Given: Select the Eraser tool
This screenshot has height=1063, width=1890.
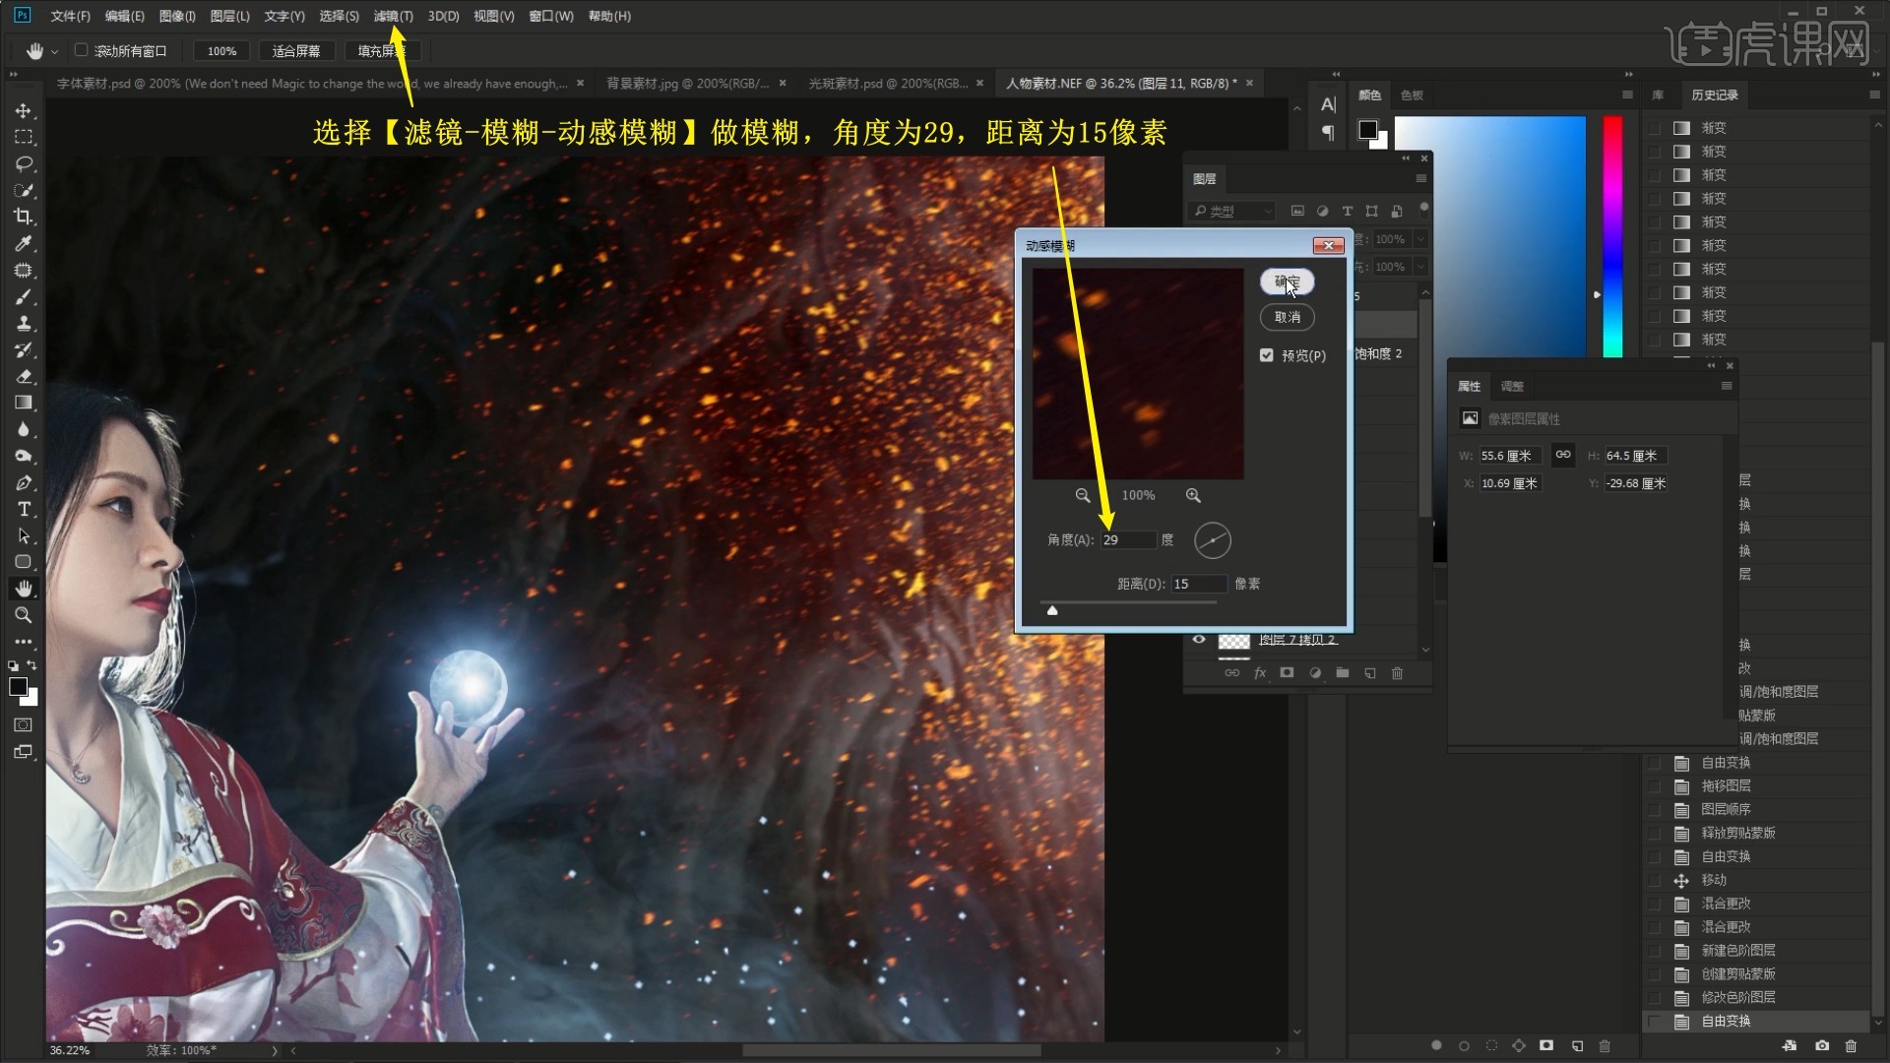Looking at the screenshot, I should click(25, 376).
